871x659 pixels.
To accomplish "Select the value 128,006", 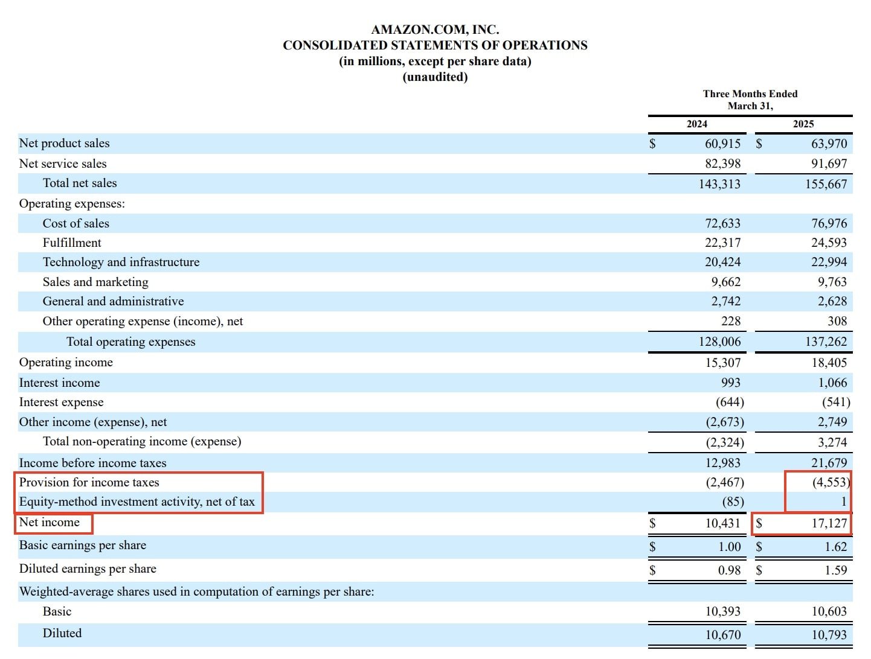I will (x=719, y=342).
